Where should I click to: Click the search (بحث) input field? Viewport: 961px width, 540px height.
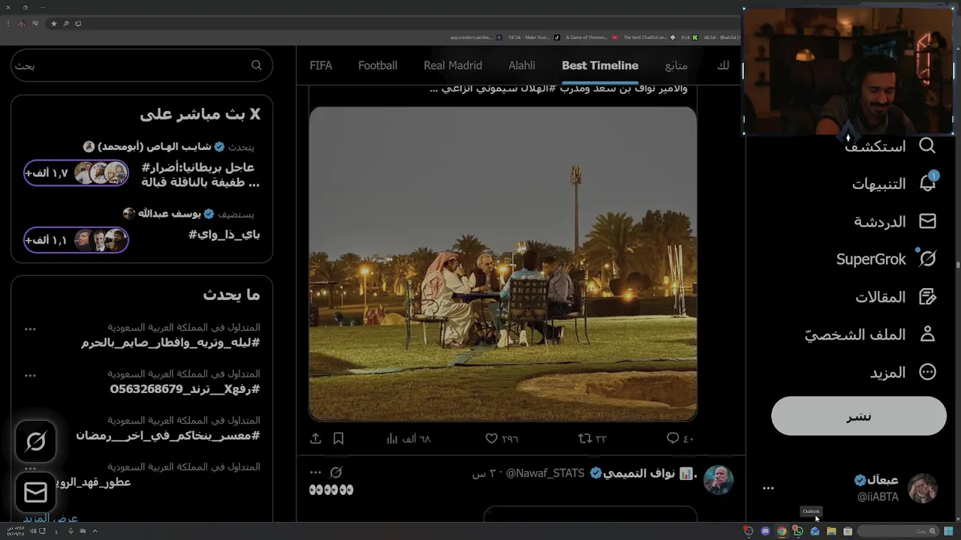142,65
